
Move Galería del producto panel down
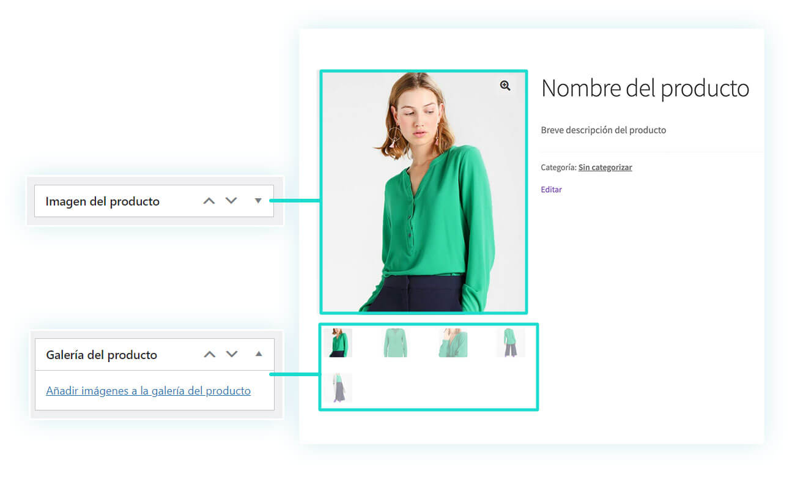click(232, 354)
